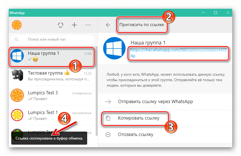Image resolution: width=241 pixels, height=156 pixels.
Task: Click the large group avatar in invite panel
Action: [114, 48]
